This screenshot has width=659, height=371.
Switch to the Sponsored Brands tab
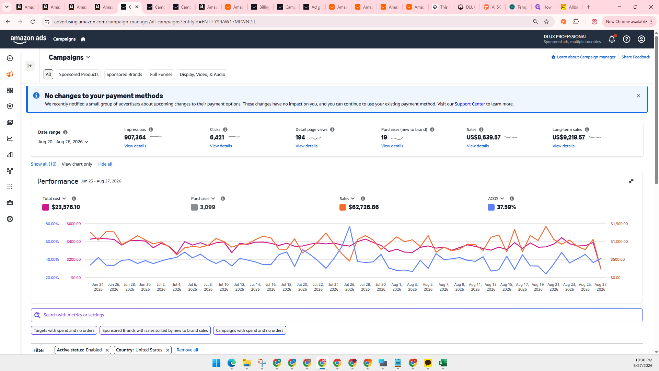124,75
